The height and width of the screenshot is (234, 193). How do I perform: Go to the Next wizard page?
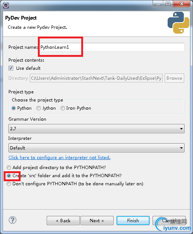[97, 220]
